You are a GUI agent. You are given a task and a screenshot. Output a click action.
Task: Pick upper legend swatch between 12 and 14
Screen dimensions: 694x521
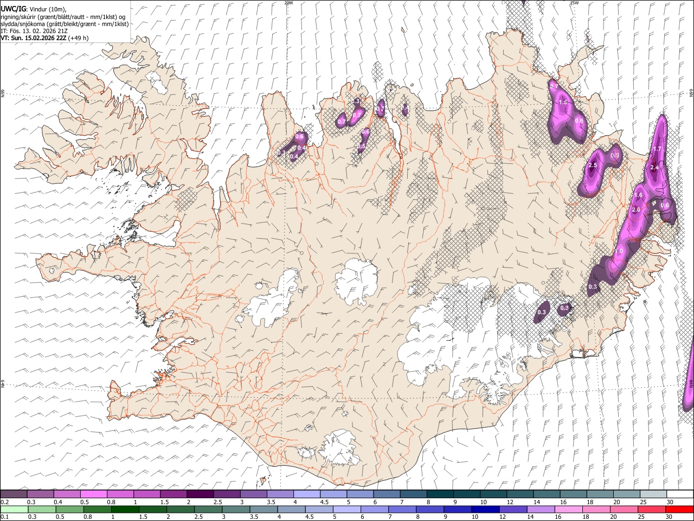520,494
